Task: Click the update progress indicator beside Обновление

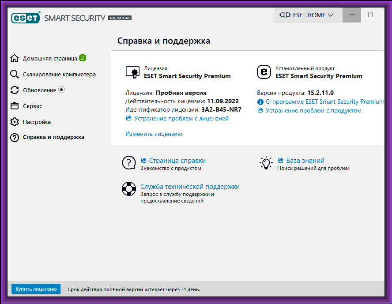Action: (61, 90)
